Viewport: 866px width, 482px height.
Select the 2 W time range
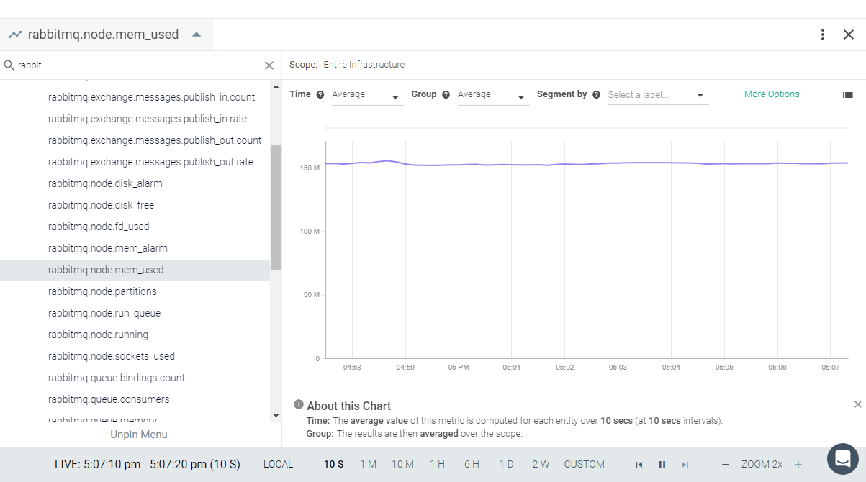(x=541, y=465)
